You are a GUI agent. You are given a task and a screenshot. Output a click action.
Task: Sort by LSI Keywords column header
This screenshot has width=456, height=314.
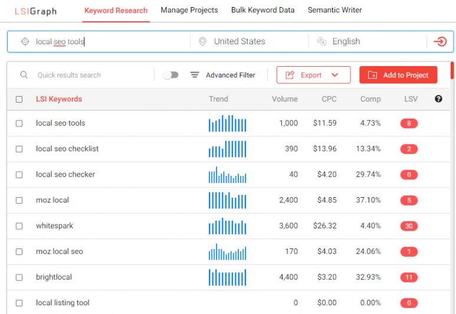(x=59, y=99)
